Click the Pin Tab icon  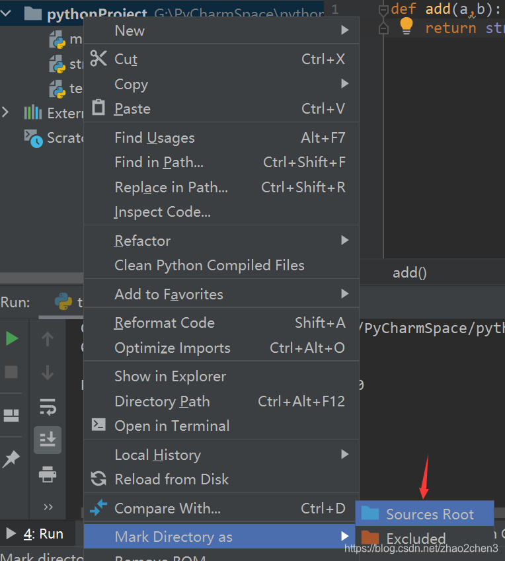(11, 459)
